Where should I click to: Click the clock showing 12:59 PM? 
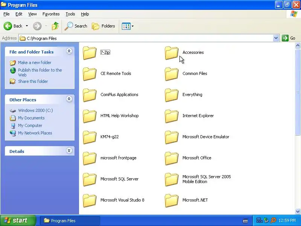click(x=287, y=220)
